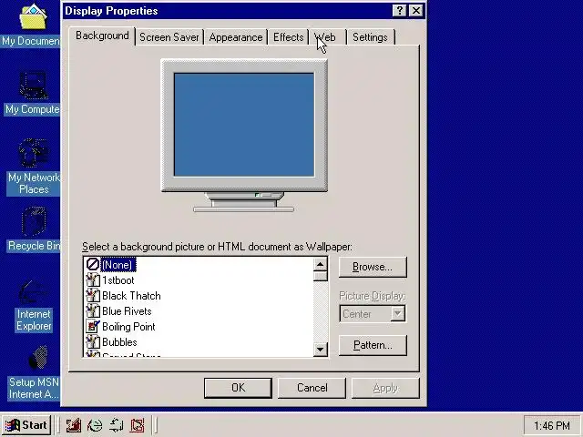Click the Cancel button
The height and width of the screenshot is (437, 583).
coord(312,388)
